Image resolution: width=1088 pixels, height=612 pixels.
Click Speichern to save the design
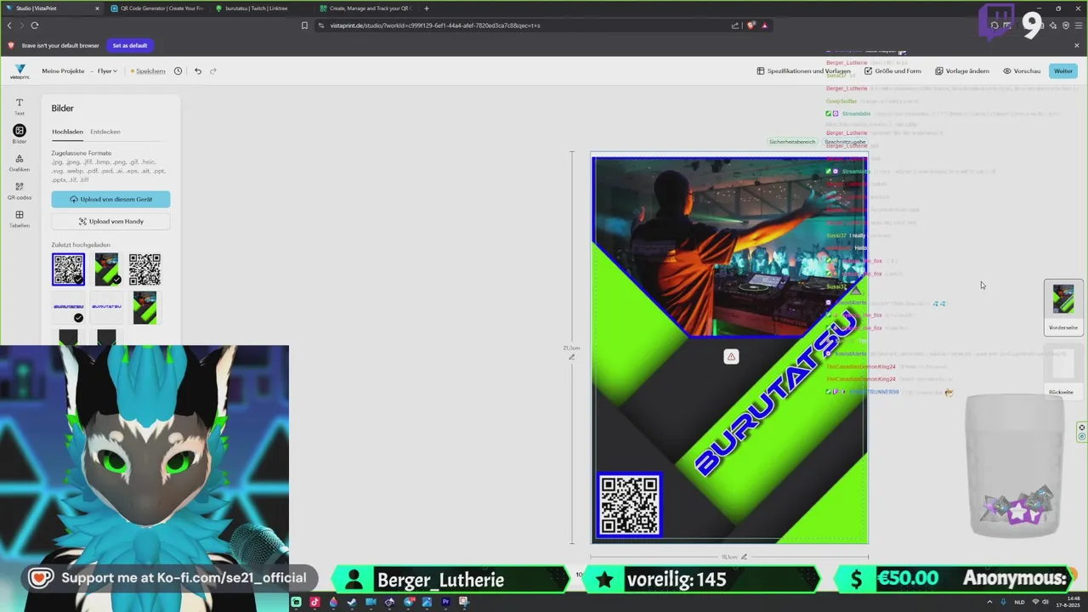[x=149, y=71]
